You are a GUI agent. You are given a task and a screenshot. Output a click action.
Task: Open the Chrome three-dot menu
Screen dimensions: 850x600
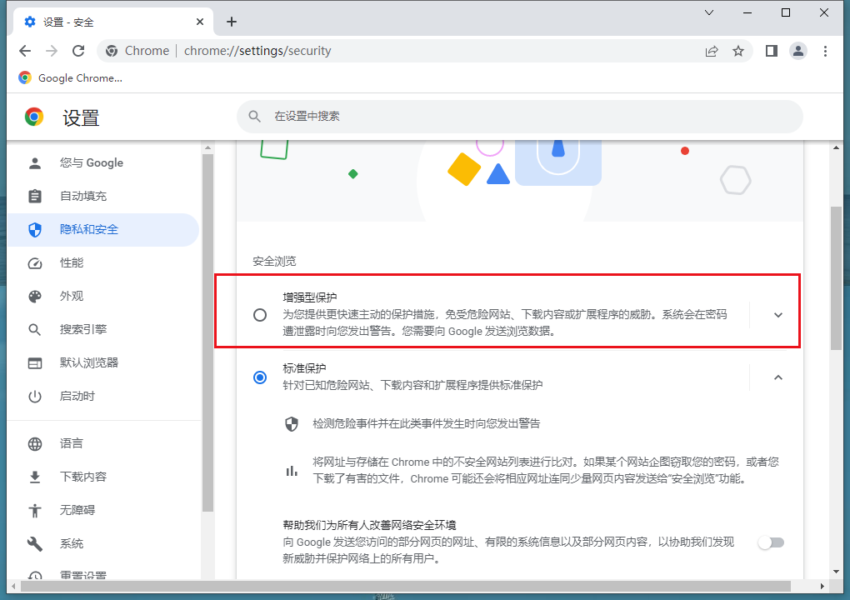pos(826,51)
